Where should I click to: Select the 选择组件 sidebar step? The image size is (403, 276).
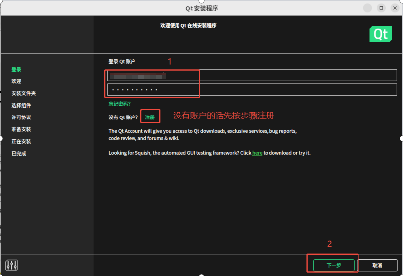pyautogui.click(x=21, y=105)
